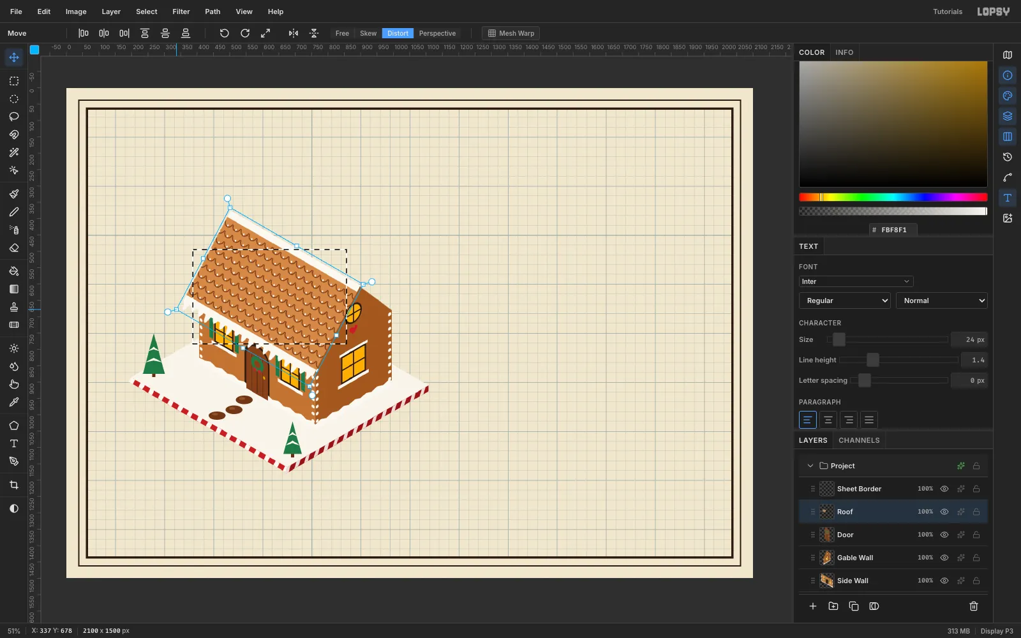Select the Gradient tool
This screenshot has height=638, width=1021.
point(14,289)
